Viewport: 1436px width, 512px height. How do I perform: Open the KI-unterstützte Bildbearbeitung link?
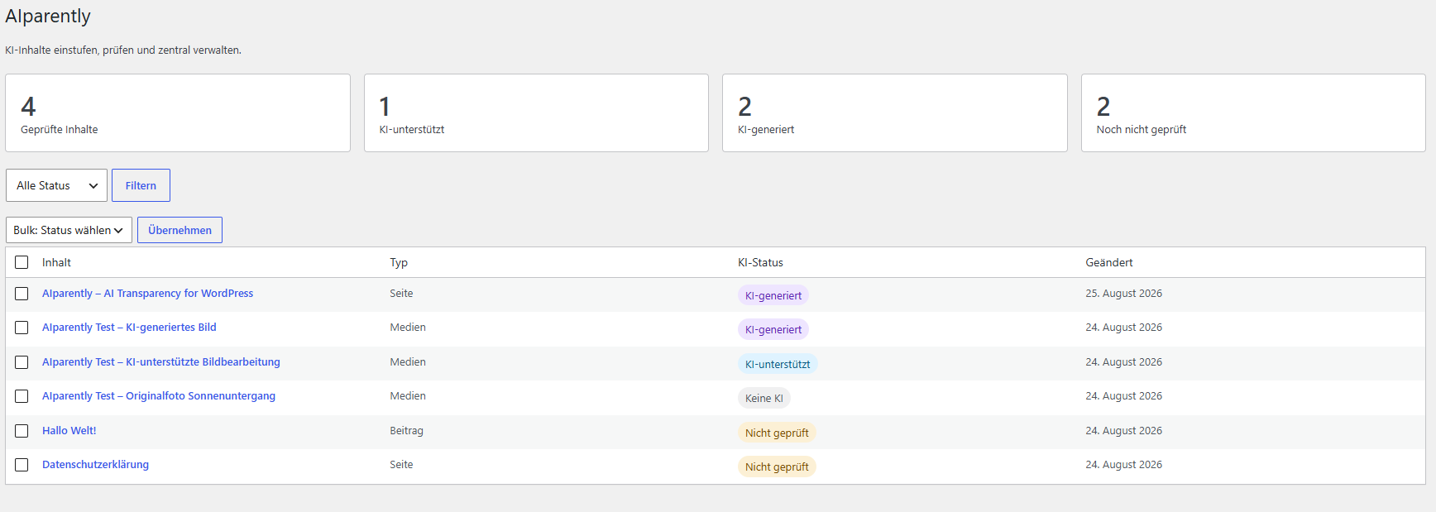(161, 362)
